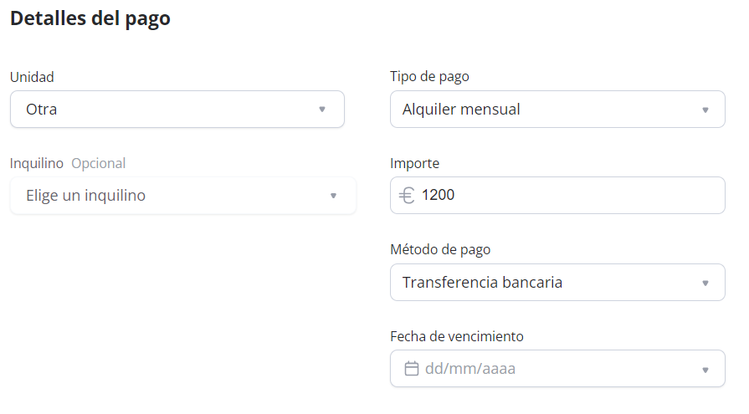Choose the "Elige un inquilino" placeholder
Screen dimensions: 749x414
click(85, 196)
